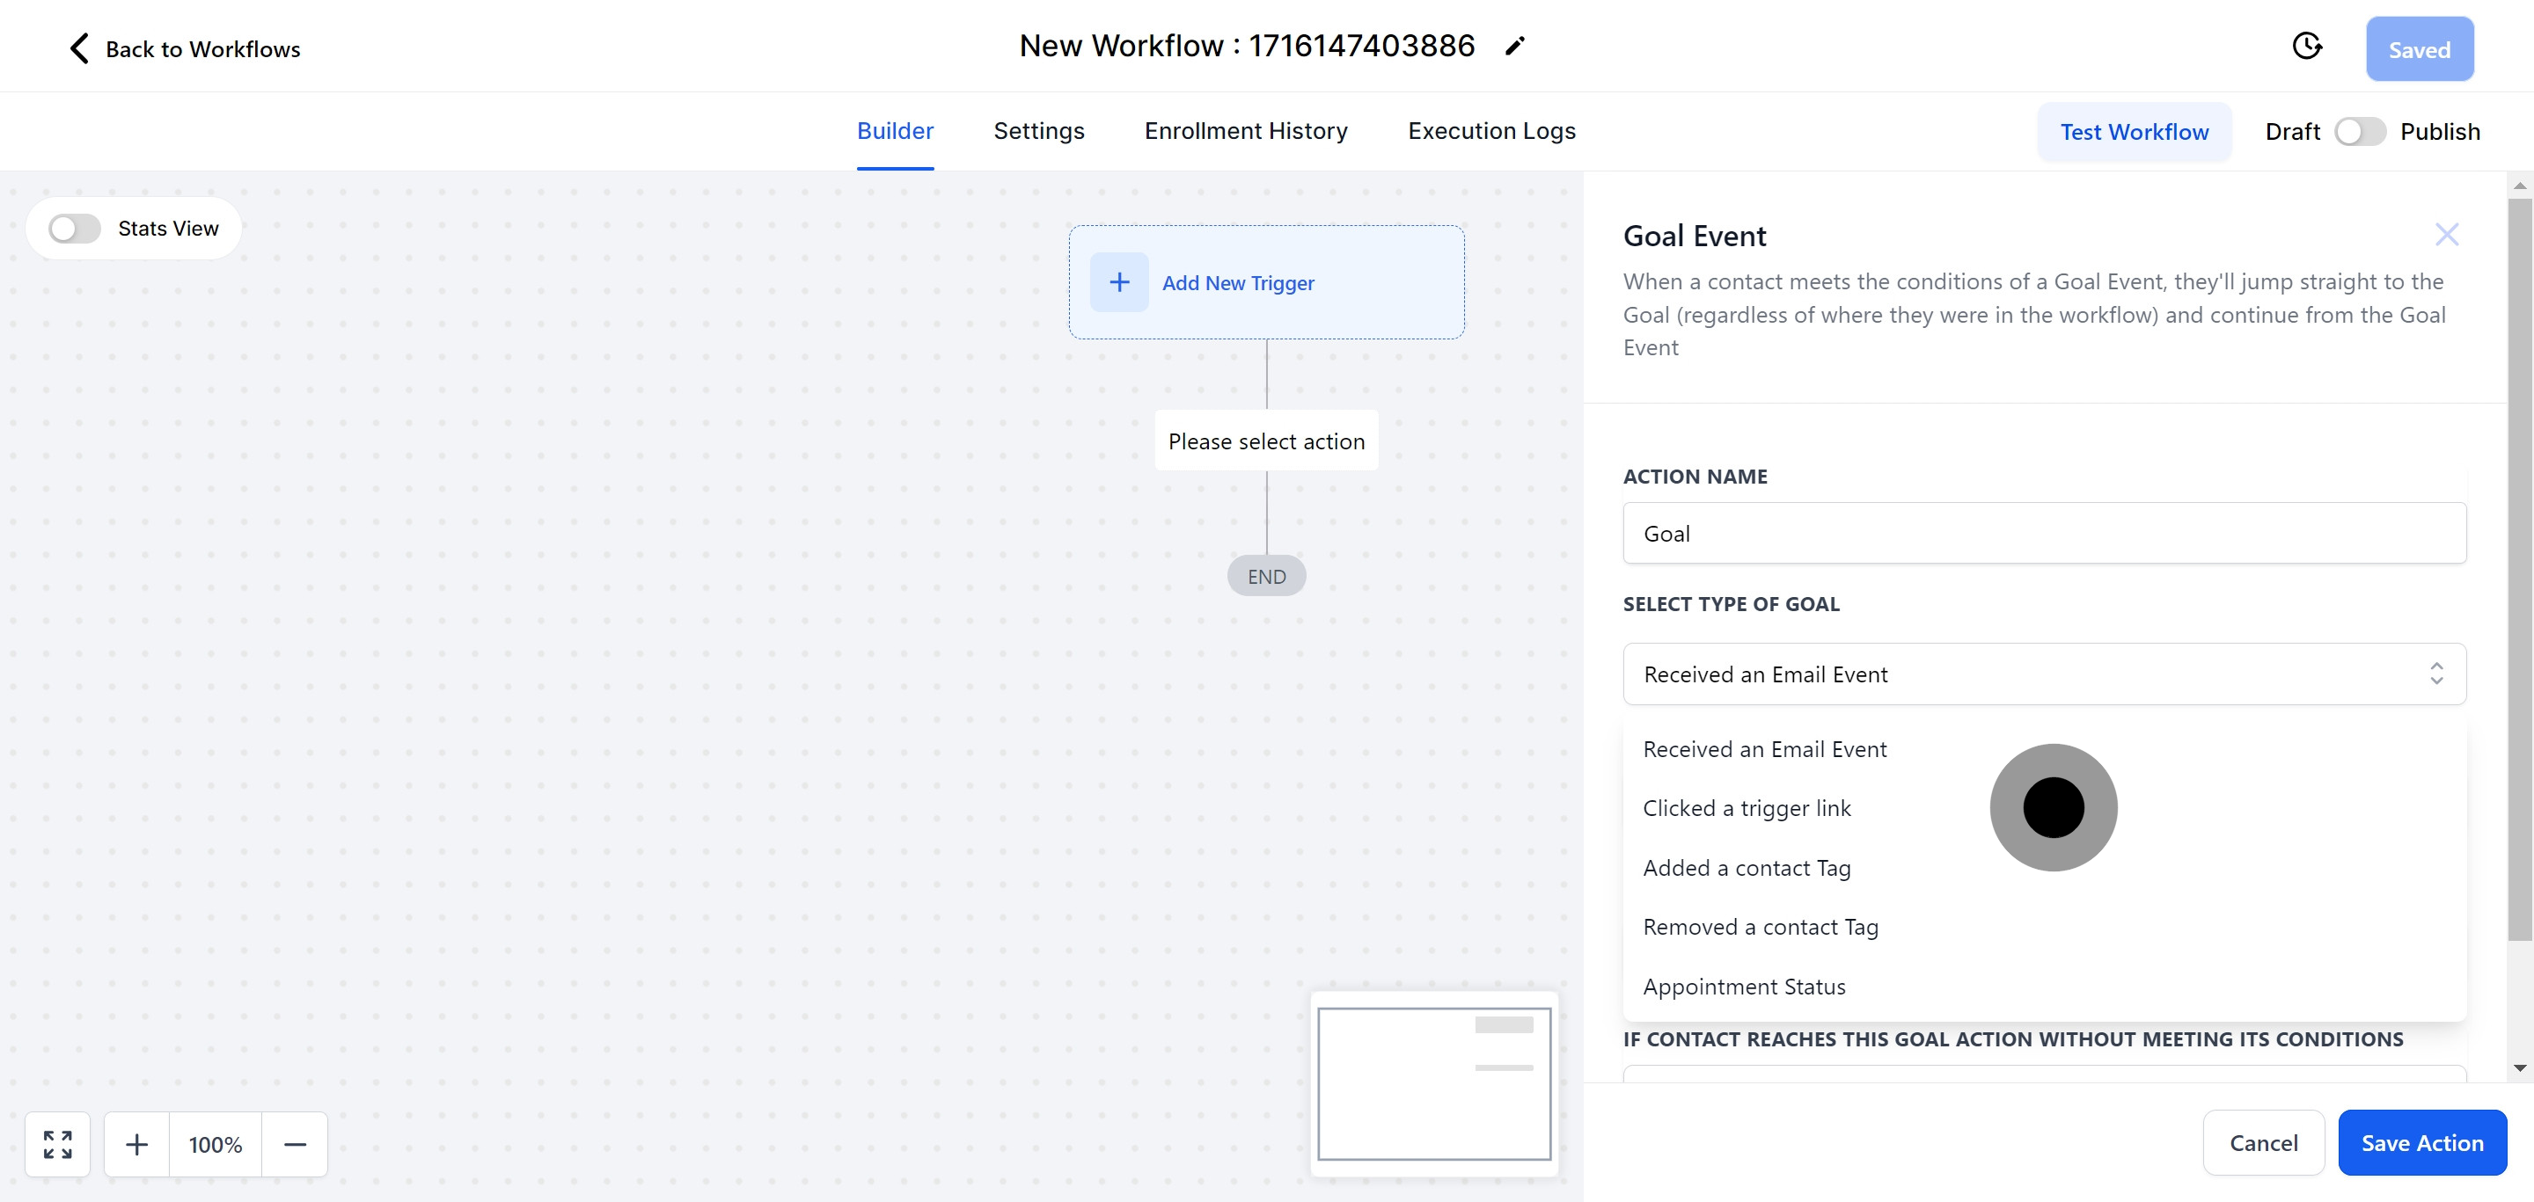Enable the Stats View toggle
The width and height of the screenshot is (2534, 1202).
coord(76,229)
